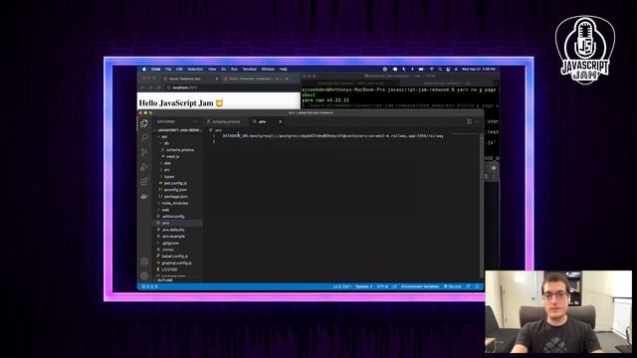
Task: Open the Window menu
Action: [268, 70]
